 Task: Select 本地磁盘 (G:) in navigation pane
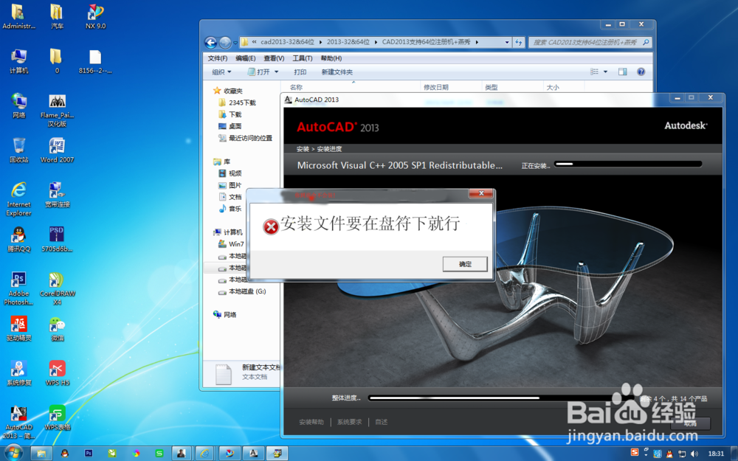click(x=242, y=291)
